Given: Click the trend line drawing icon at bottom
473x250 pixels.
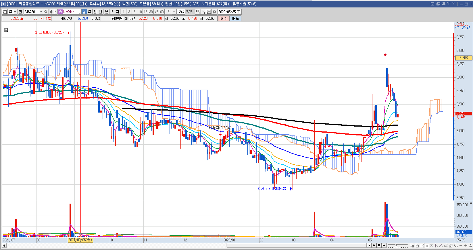Looking at the screenshot, I should pyautogui.click(x=441, y=245).
